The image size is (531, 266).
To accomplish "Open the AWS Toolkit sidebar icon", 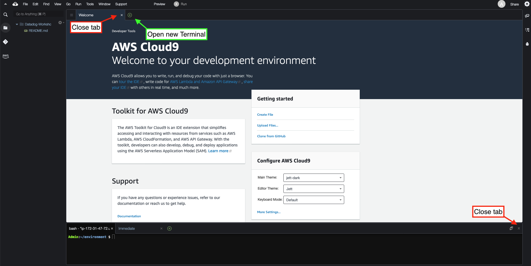I will click(5, 56).
